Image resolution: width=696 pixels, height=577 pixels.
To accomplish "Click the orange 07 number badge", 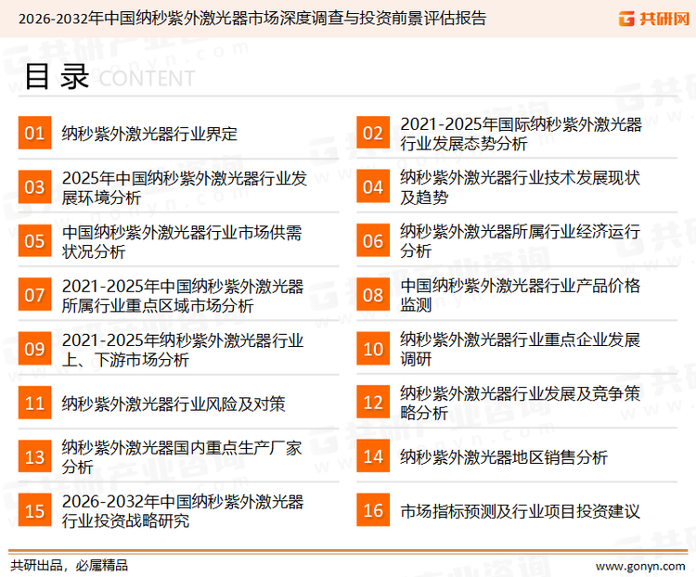I will pyautogui.click(x=34, y=295).
